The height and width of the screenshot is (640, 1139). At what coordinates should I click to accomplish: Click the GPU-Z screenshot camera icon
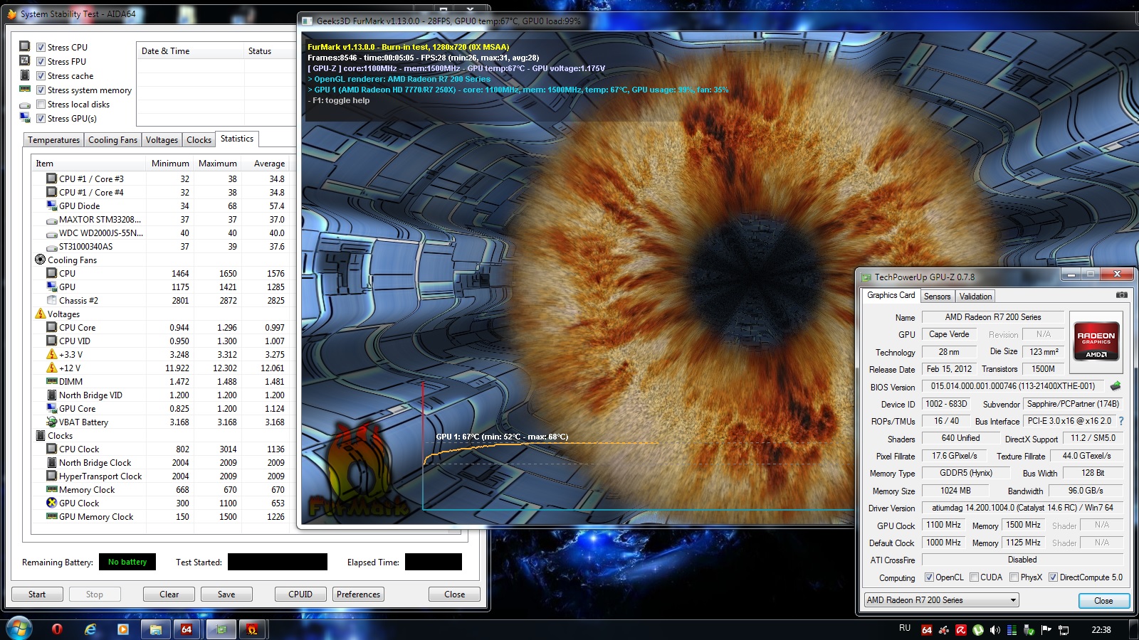(1121, 295)
